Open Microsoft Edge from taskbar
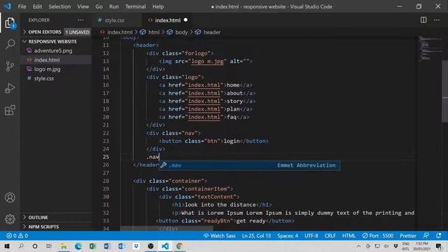The height and width of the screenshot is (252, 448). (x=78, y=246)
